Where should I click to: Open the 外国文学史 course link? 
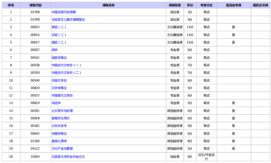(x=59, y=80)
